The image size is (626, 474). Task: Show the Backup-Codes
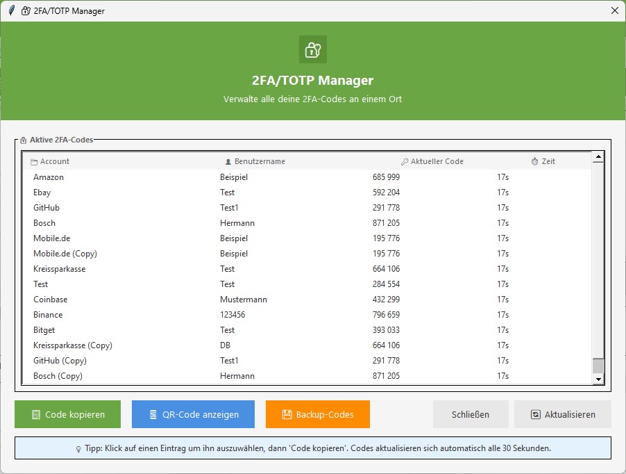tap(316, 414)
